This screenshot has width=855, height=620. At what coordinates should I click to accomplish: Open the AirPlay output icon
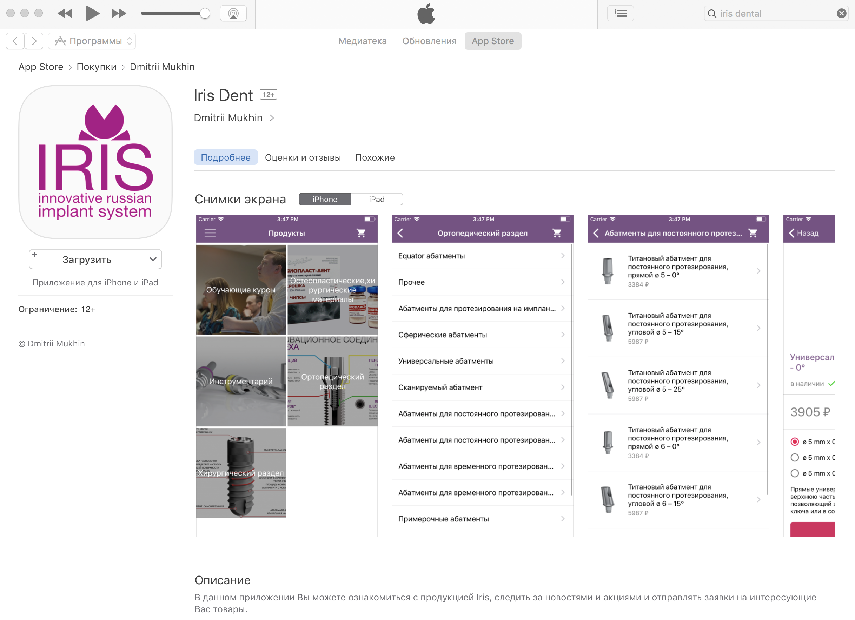(x=233, y=14)
